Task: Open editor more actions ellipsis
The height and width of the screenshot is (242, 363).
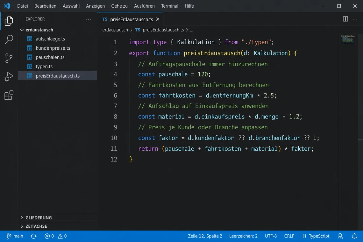Action: 355,19
